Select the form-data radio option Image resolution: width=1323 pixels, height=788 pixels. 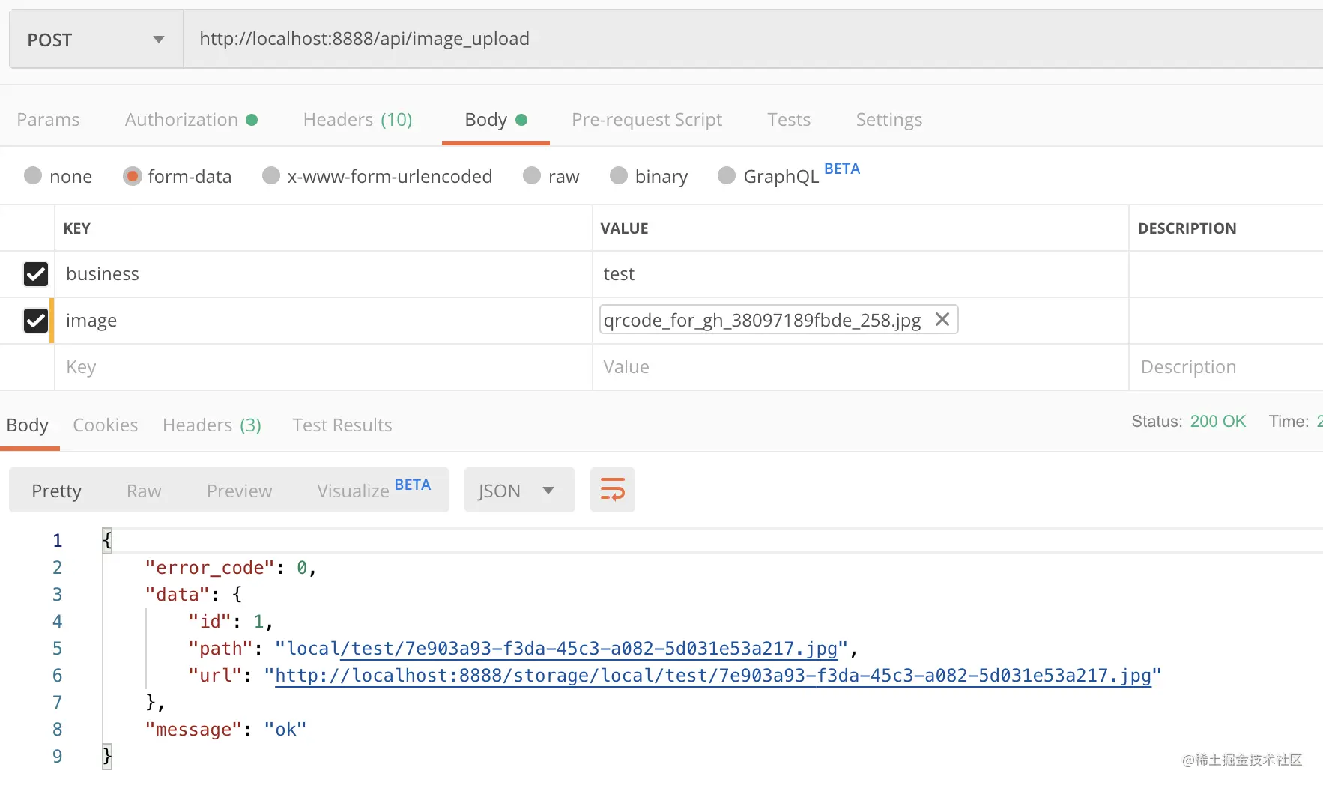point(133,176)
